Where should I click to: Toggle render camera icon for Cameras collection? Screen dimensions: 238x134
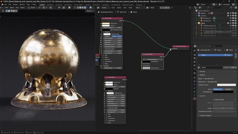pyautogui.click(x=235, y=16)
